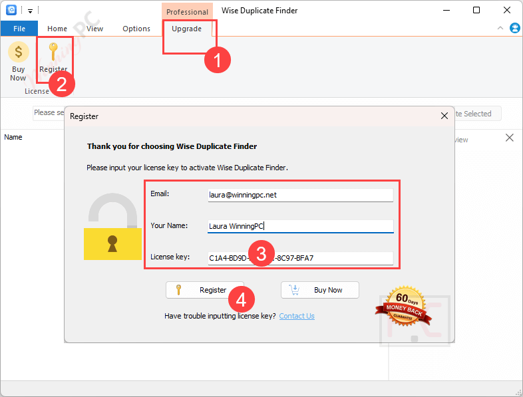Click the Buy Now button in the dialog

pyautogui.click(x=320, y=290)
